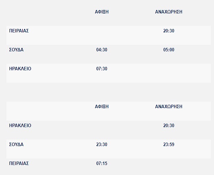The width and height of the screenshot is (214, 175).
Task: Click the 04:30 arrival time at ΣΟΥΔΑ
Action: [102, 50]
